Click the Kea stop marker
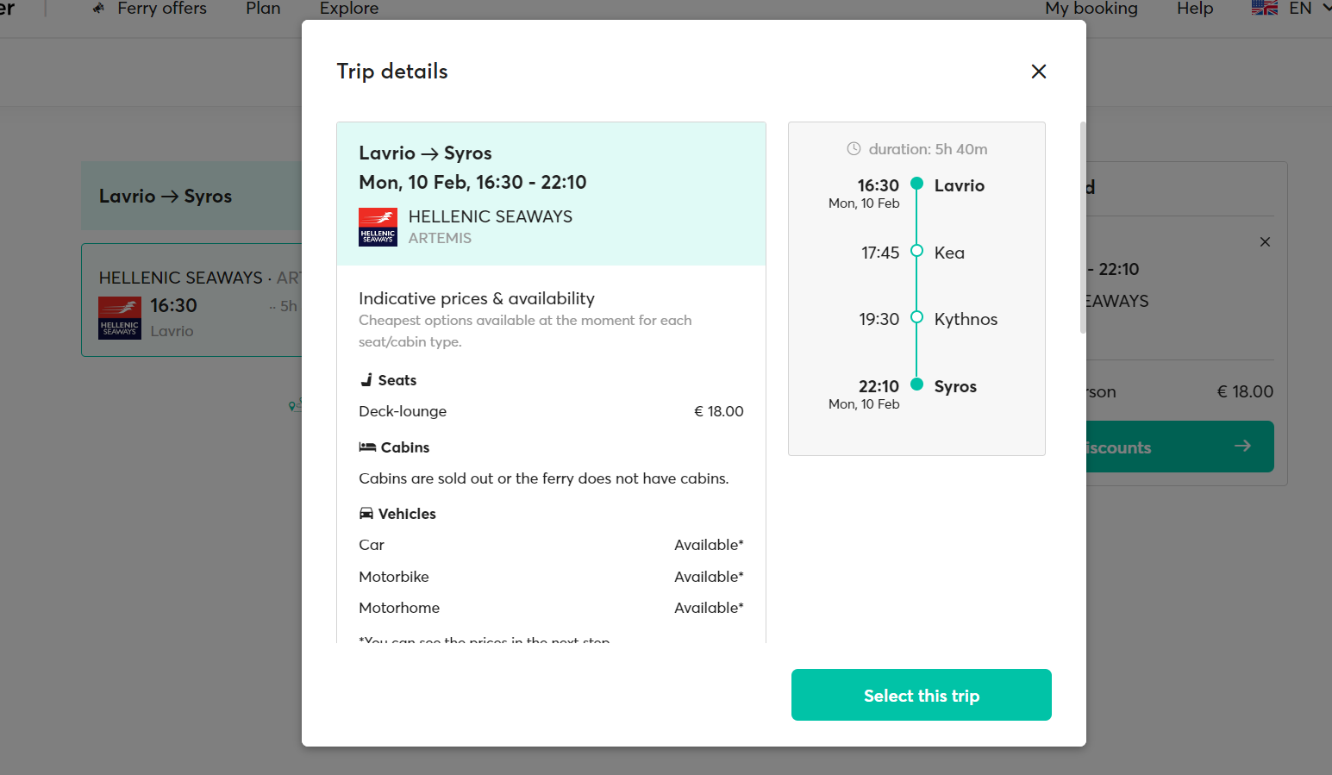This screenshot has width=1332, height=775. pyautogui.click(x=917, y=251)
